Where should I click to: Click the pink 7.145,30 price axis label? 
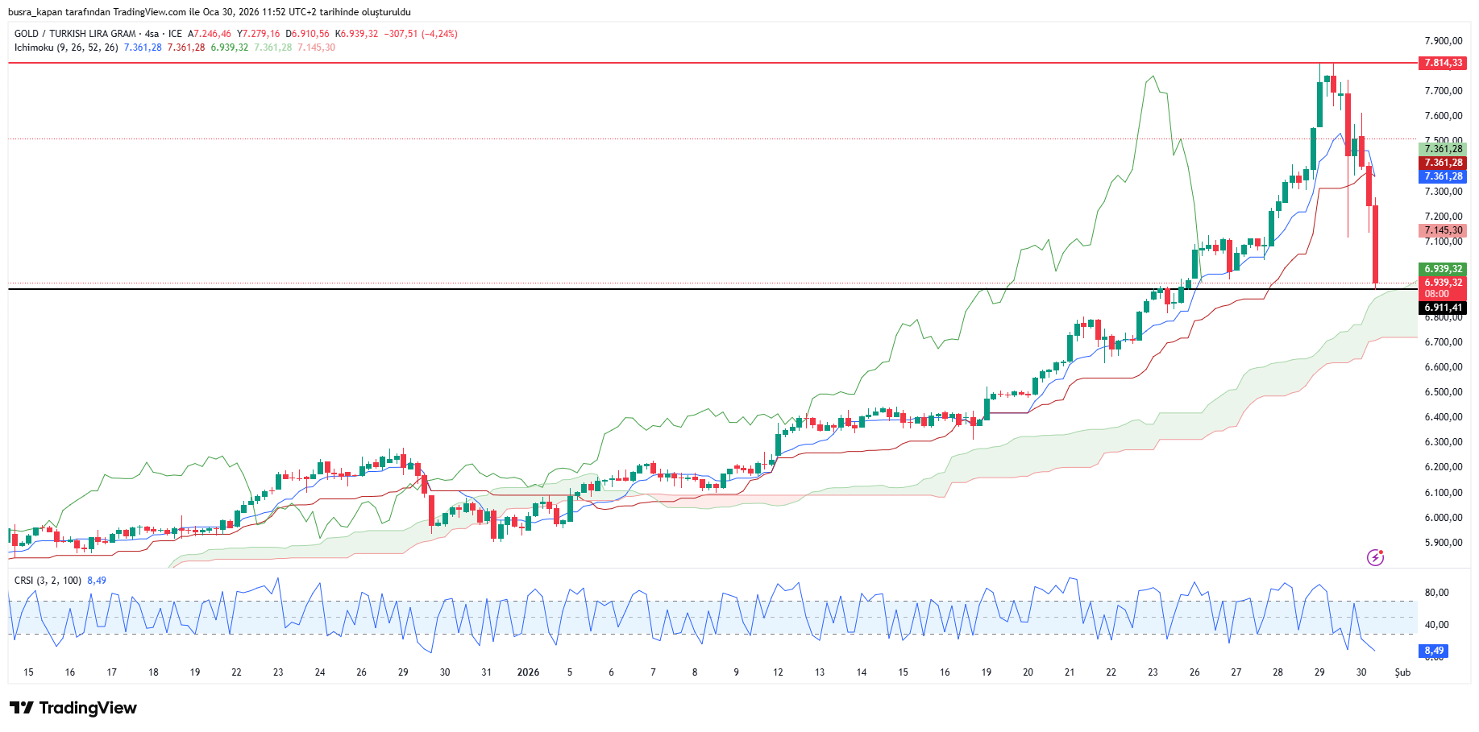coord(1442,230)
